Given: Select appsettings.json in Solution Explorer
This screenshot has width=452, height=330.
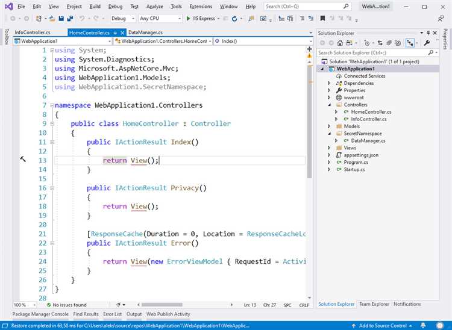Looking at the screenshot, I should [361, 155].
